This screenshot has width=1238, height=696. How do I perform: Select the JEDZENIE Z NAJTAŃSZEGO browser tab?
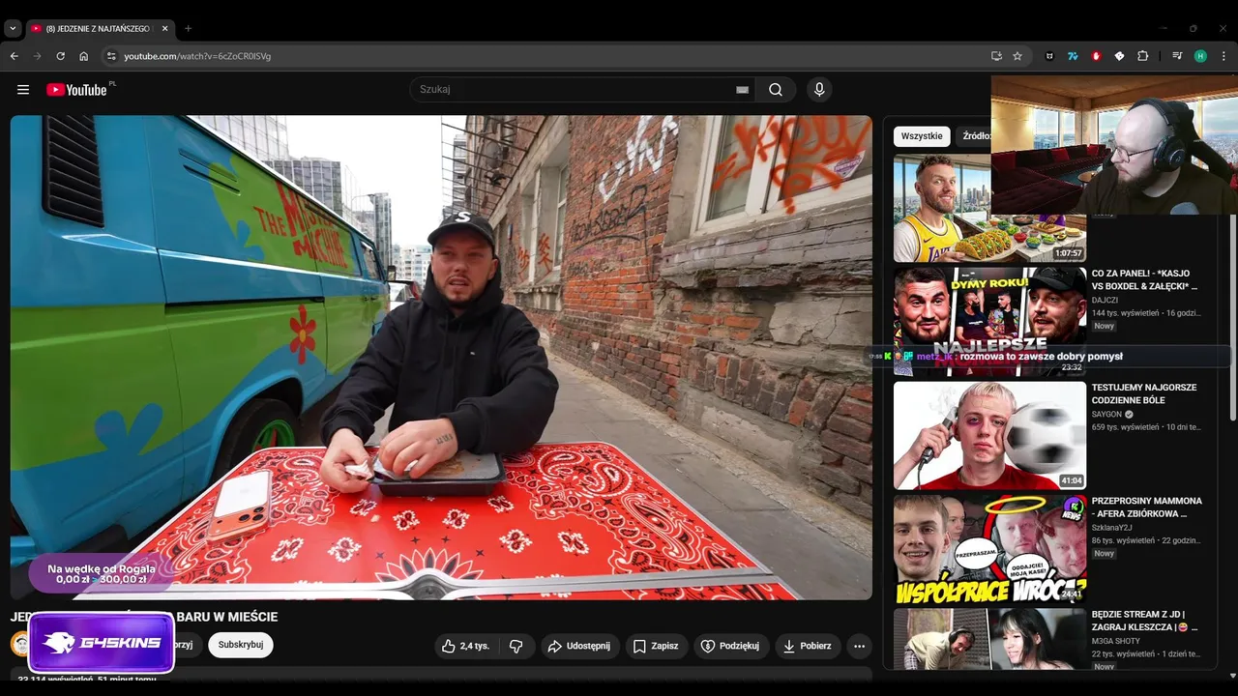tap(100, 28)
